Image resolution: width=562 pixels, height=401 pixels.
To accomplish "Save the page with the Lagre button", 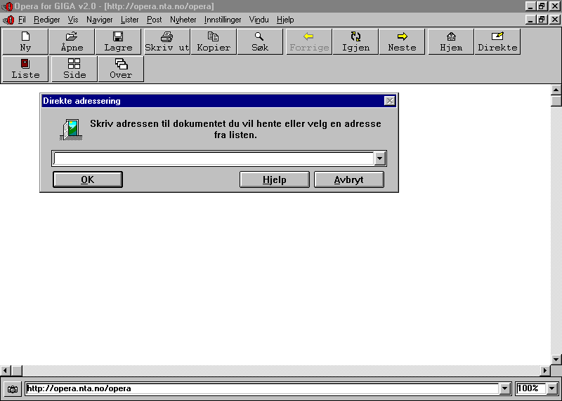I will [118, 42].
